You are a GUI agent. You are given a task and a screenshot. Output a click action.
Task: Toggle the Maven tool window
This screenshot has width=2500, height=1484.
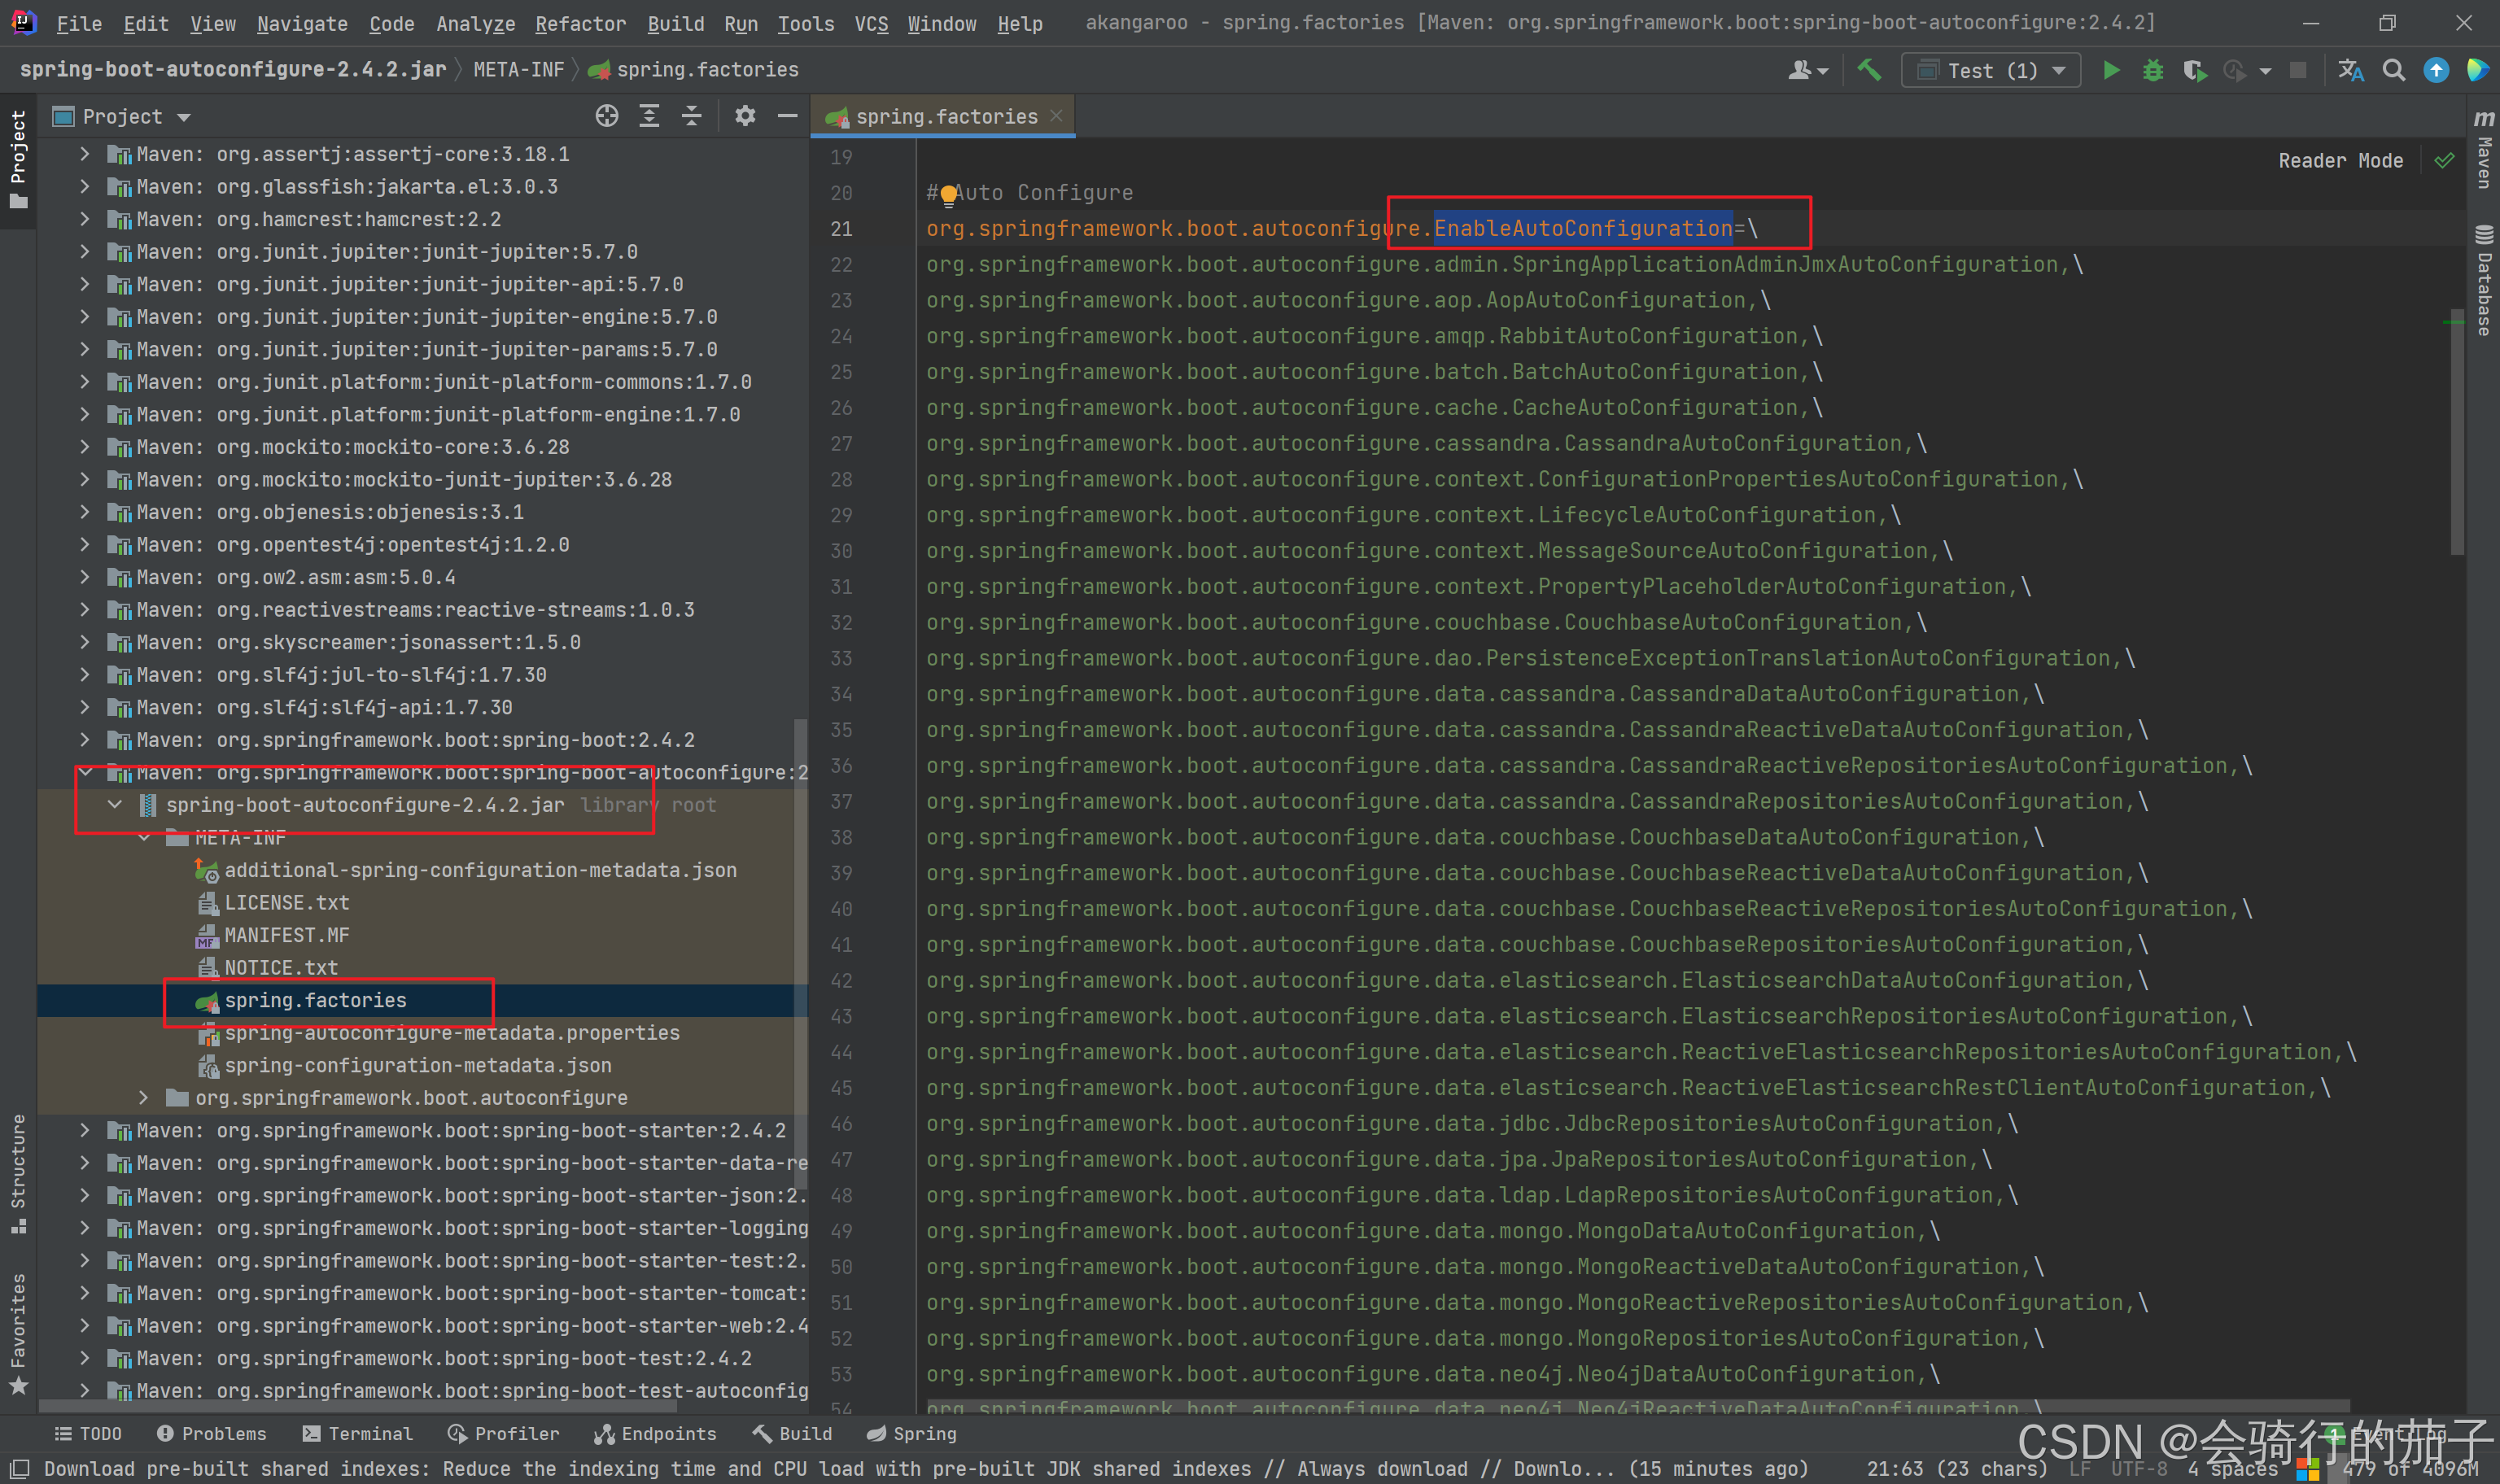point(2484,150)
